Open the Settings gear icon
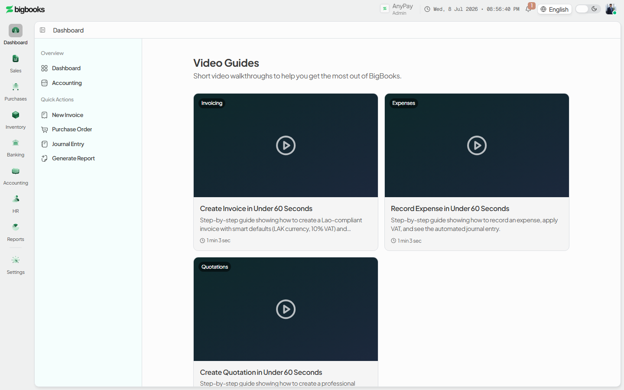Image resolution: width=624 pixels, height=390 pixels. [x=16, y=260]
